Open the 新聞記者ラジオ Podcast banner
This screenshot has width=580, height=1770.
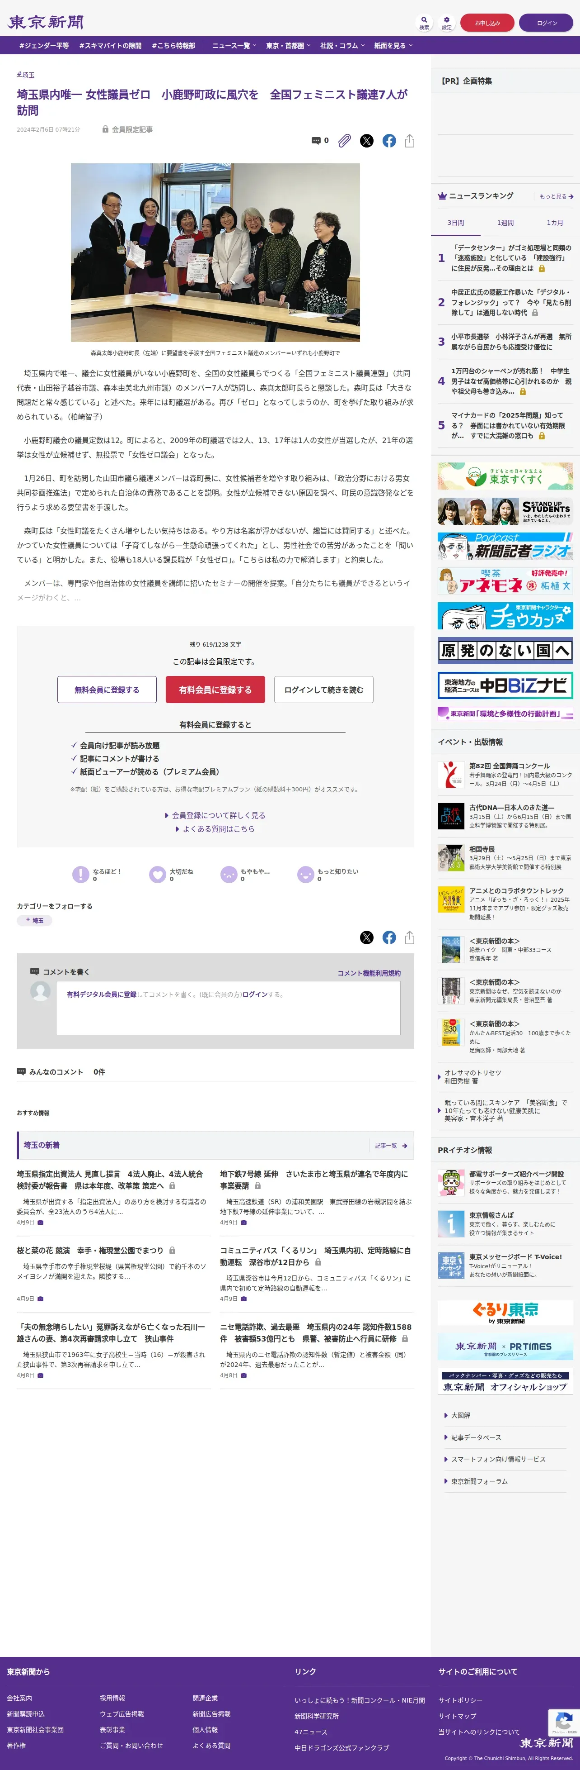pyautogui.click(x=505, y=546)
